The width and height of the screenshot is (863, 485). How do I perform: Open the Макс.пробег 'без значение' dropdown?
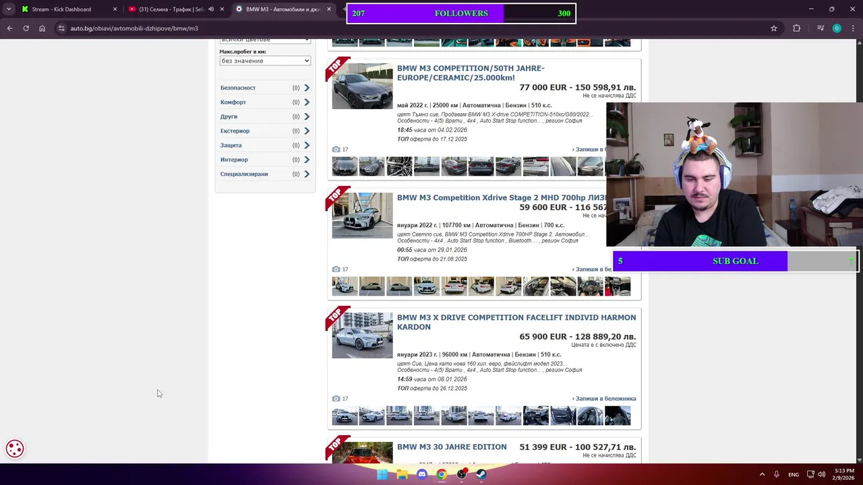265,61
